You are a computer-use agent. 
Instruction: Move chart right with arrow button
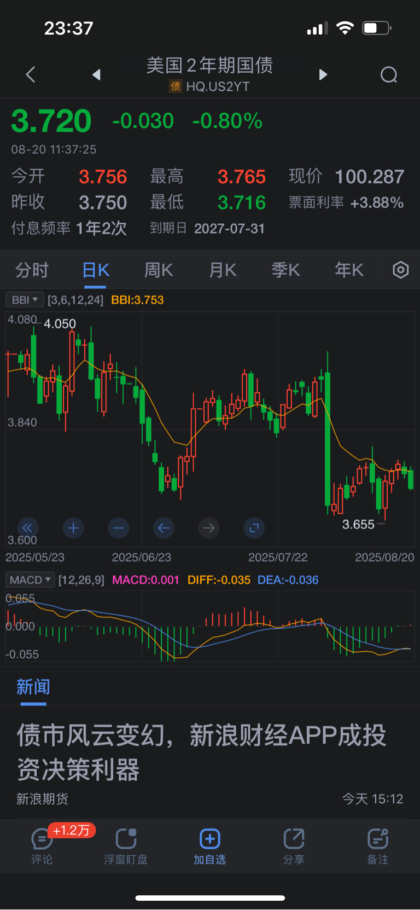(x=209, y=528)
